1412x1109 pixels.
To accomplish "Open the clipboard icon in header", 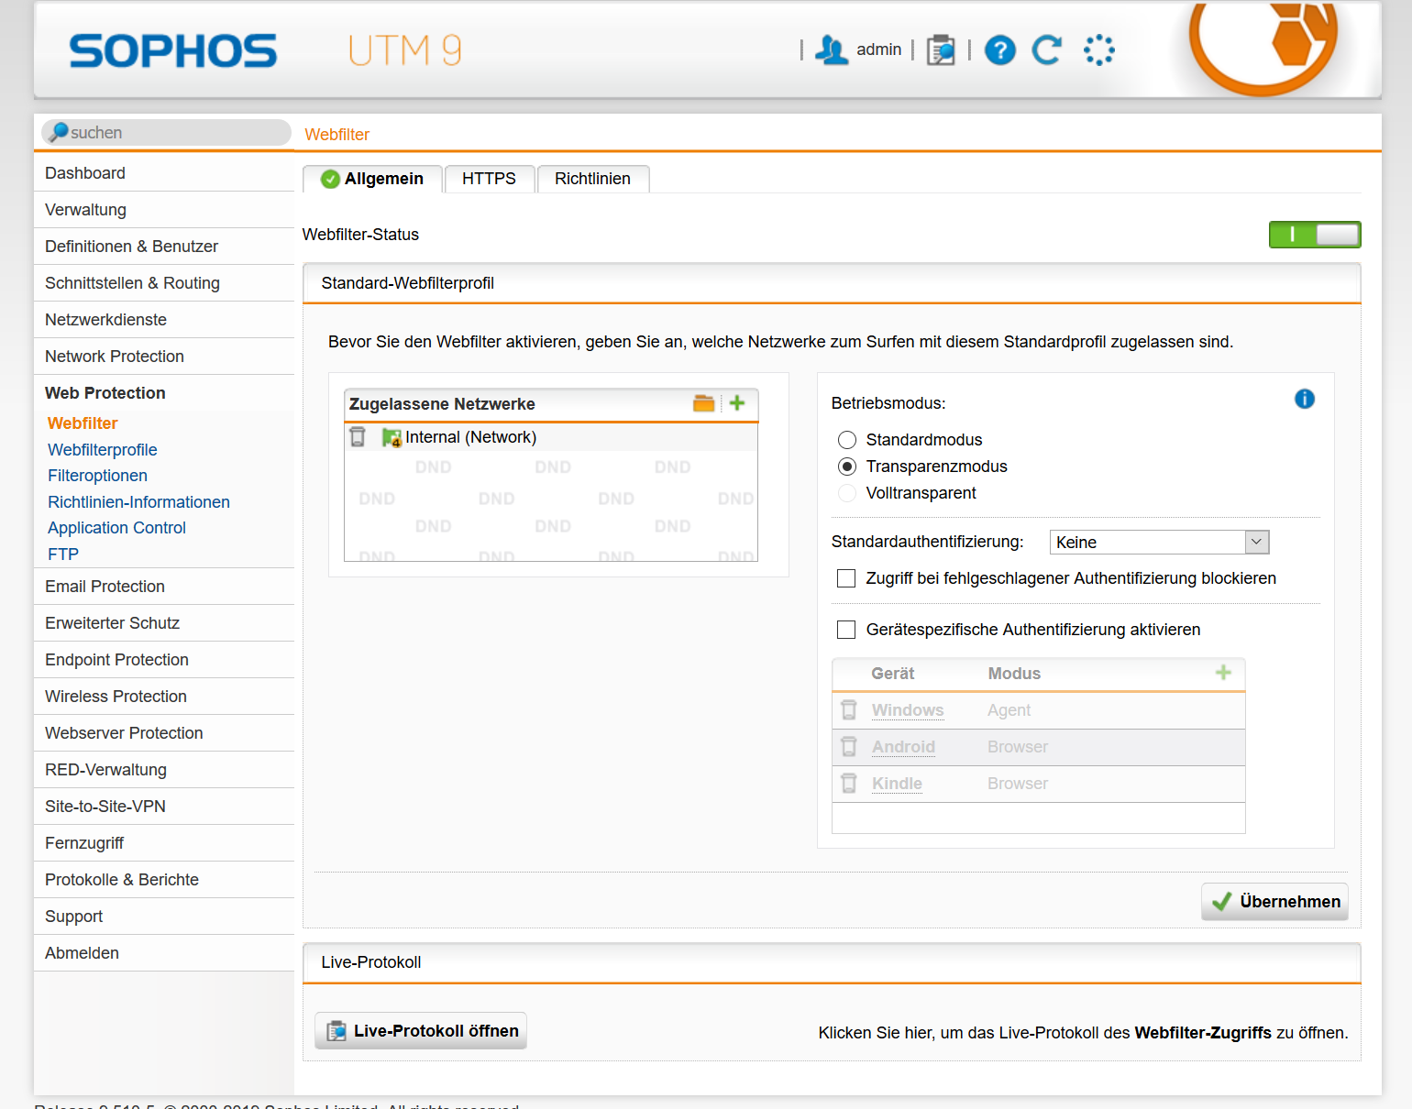I will pos(941,50).
